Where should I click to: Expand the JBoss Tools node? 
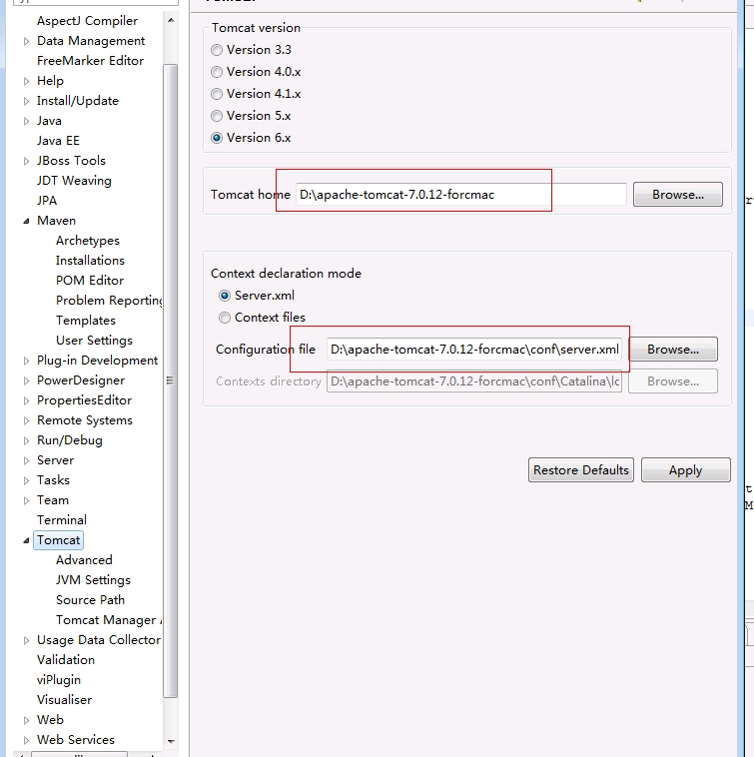(x=27, y=161)
